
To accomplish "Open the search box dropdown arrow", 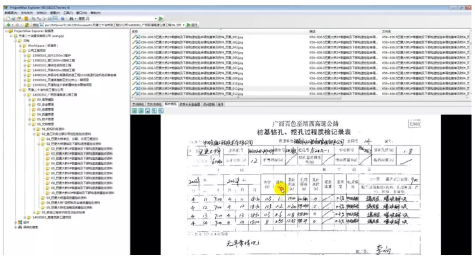I will click(x=156, y=19).
